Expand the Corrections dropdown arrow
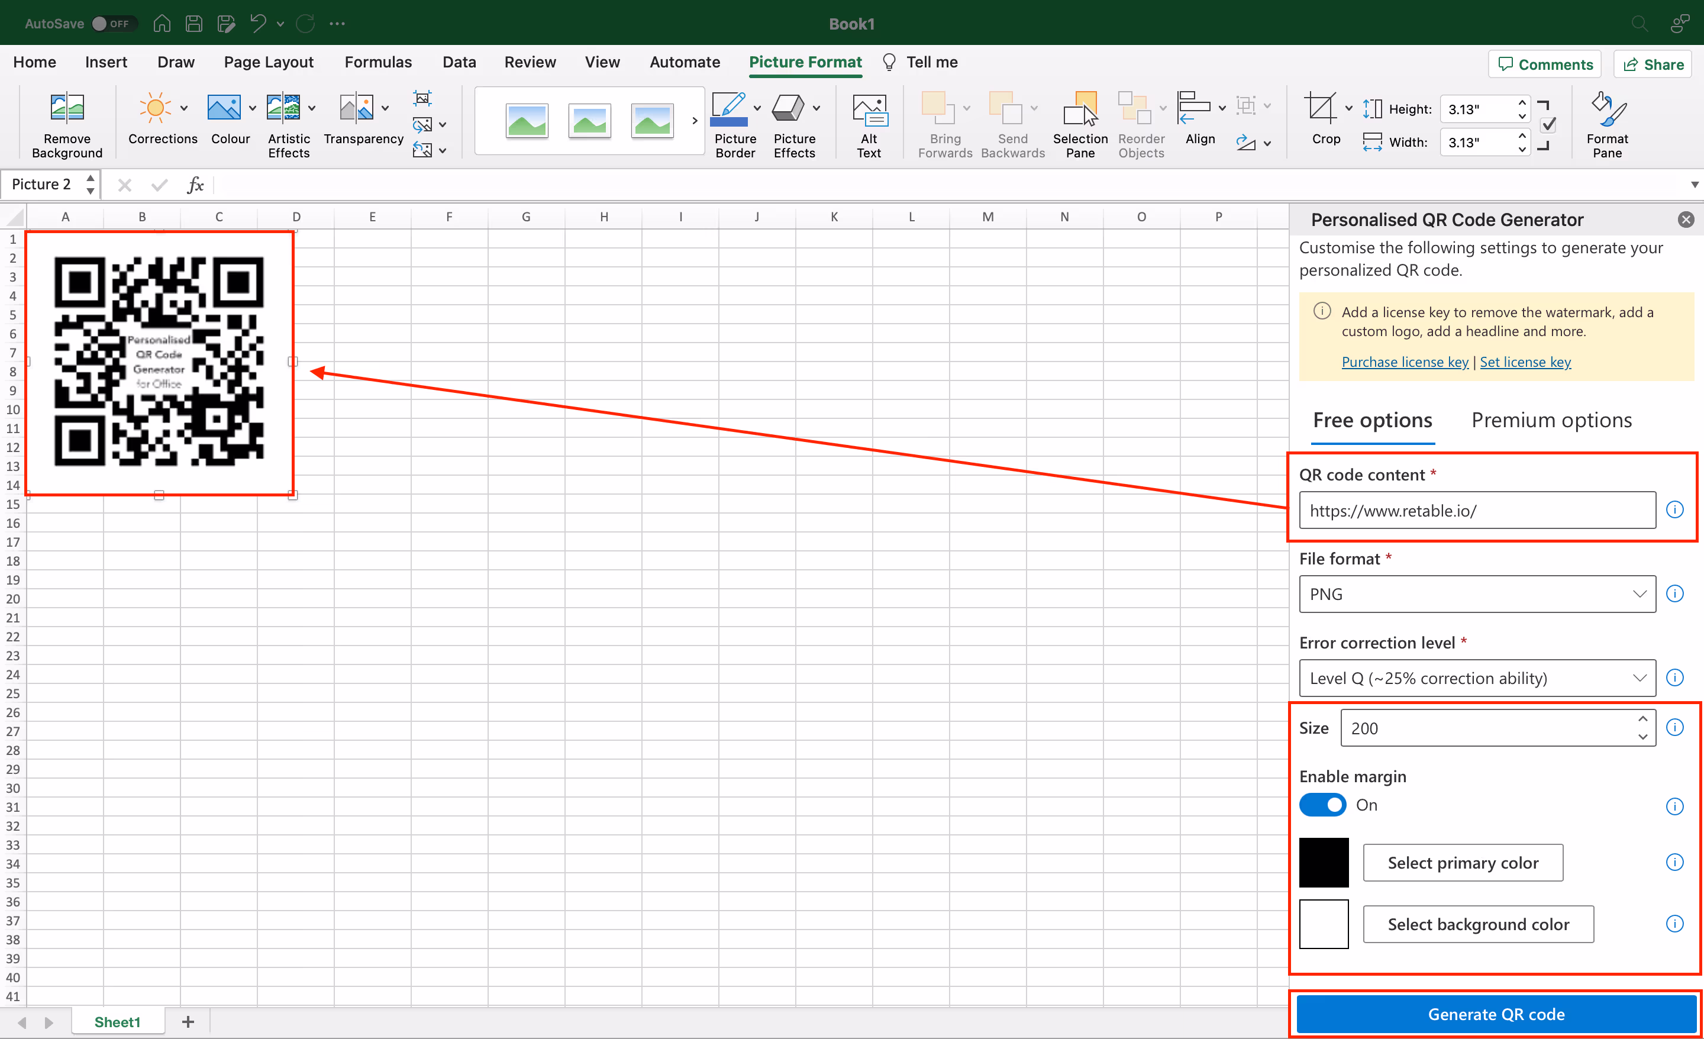 coord(184,108)
